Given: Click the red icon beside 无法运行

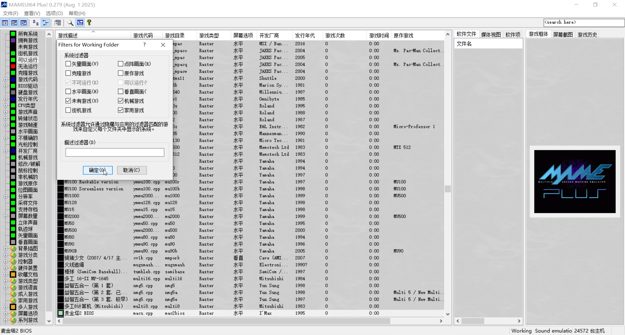Looking at the screenshot, I should pyautogui.click(x=13, y=66).
